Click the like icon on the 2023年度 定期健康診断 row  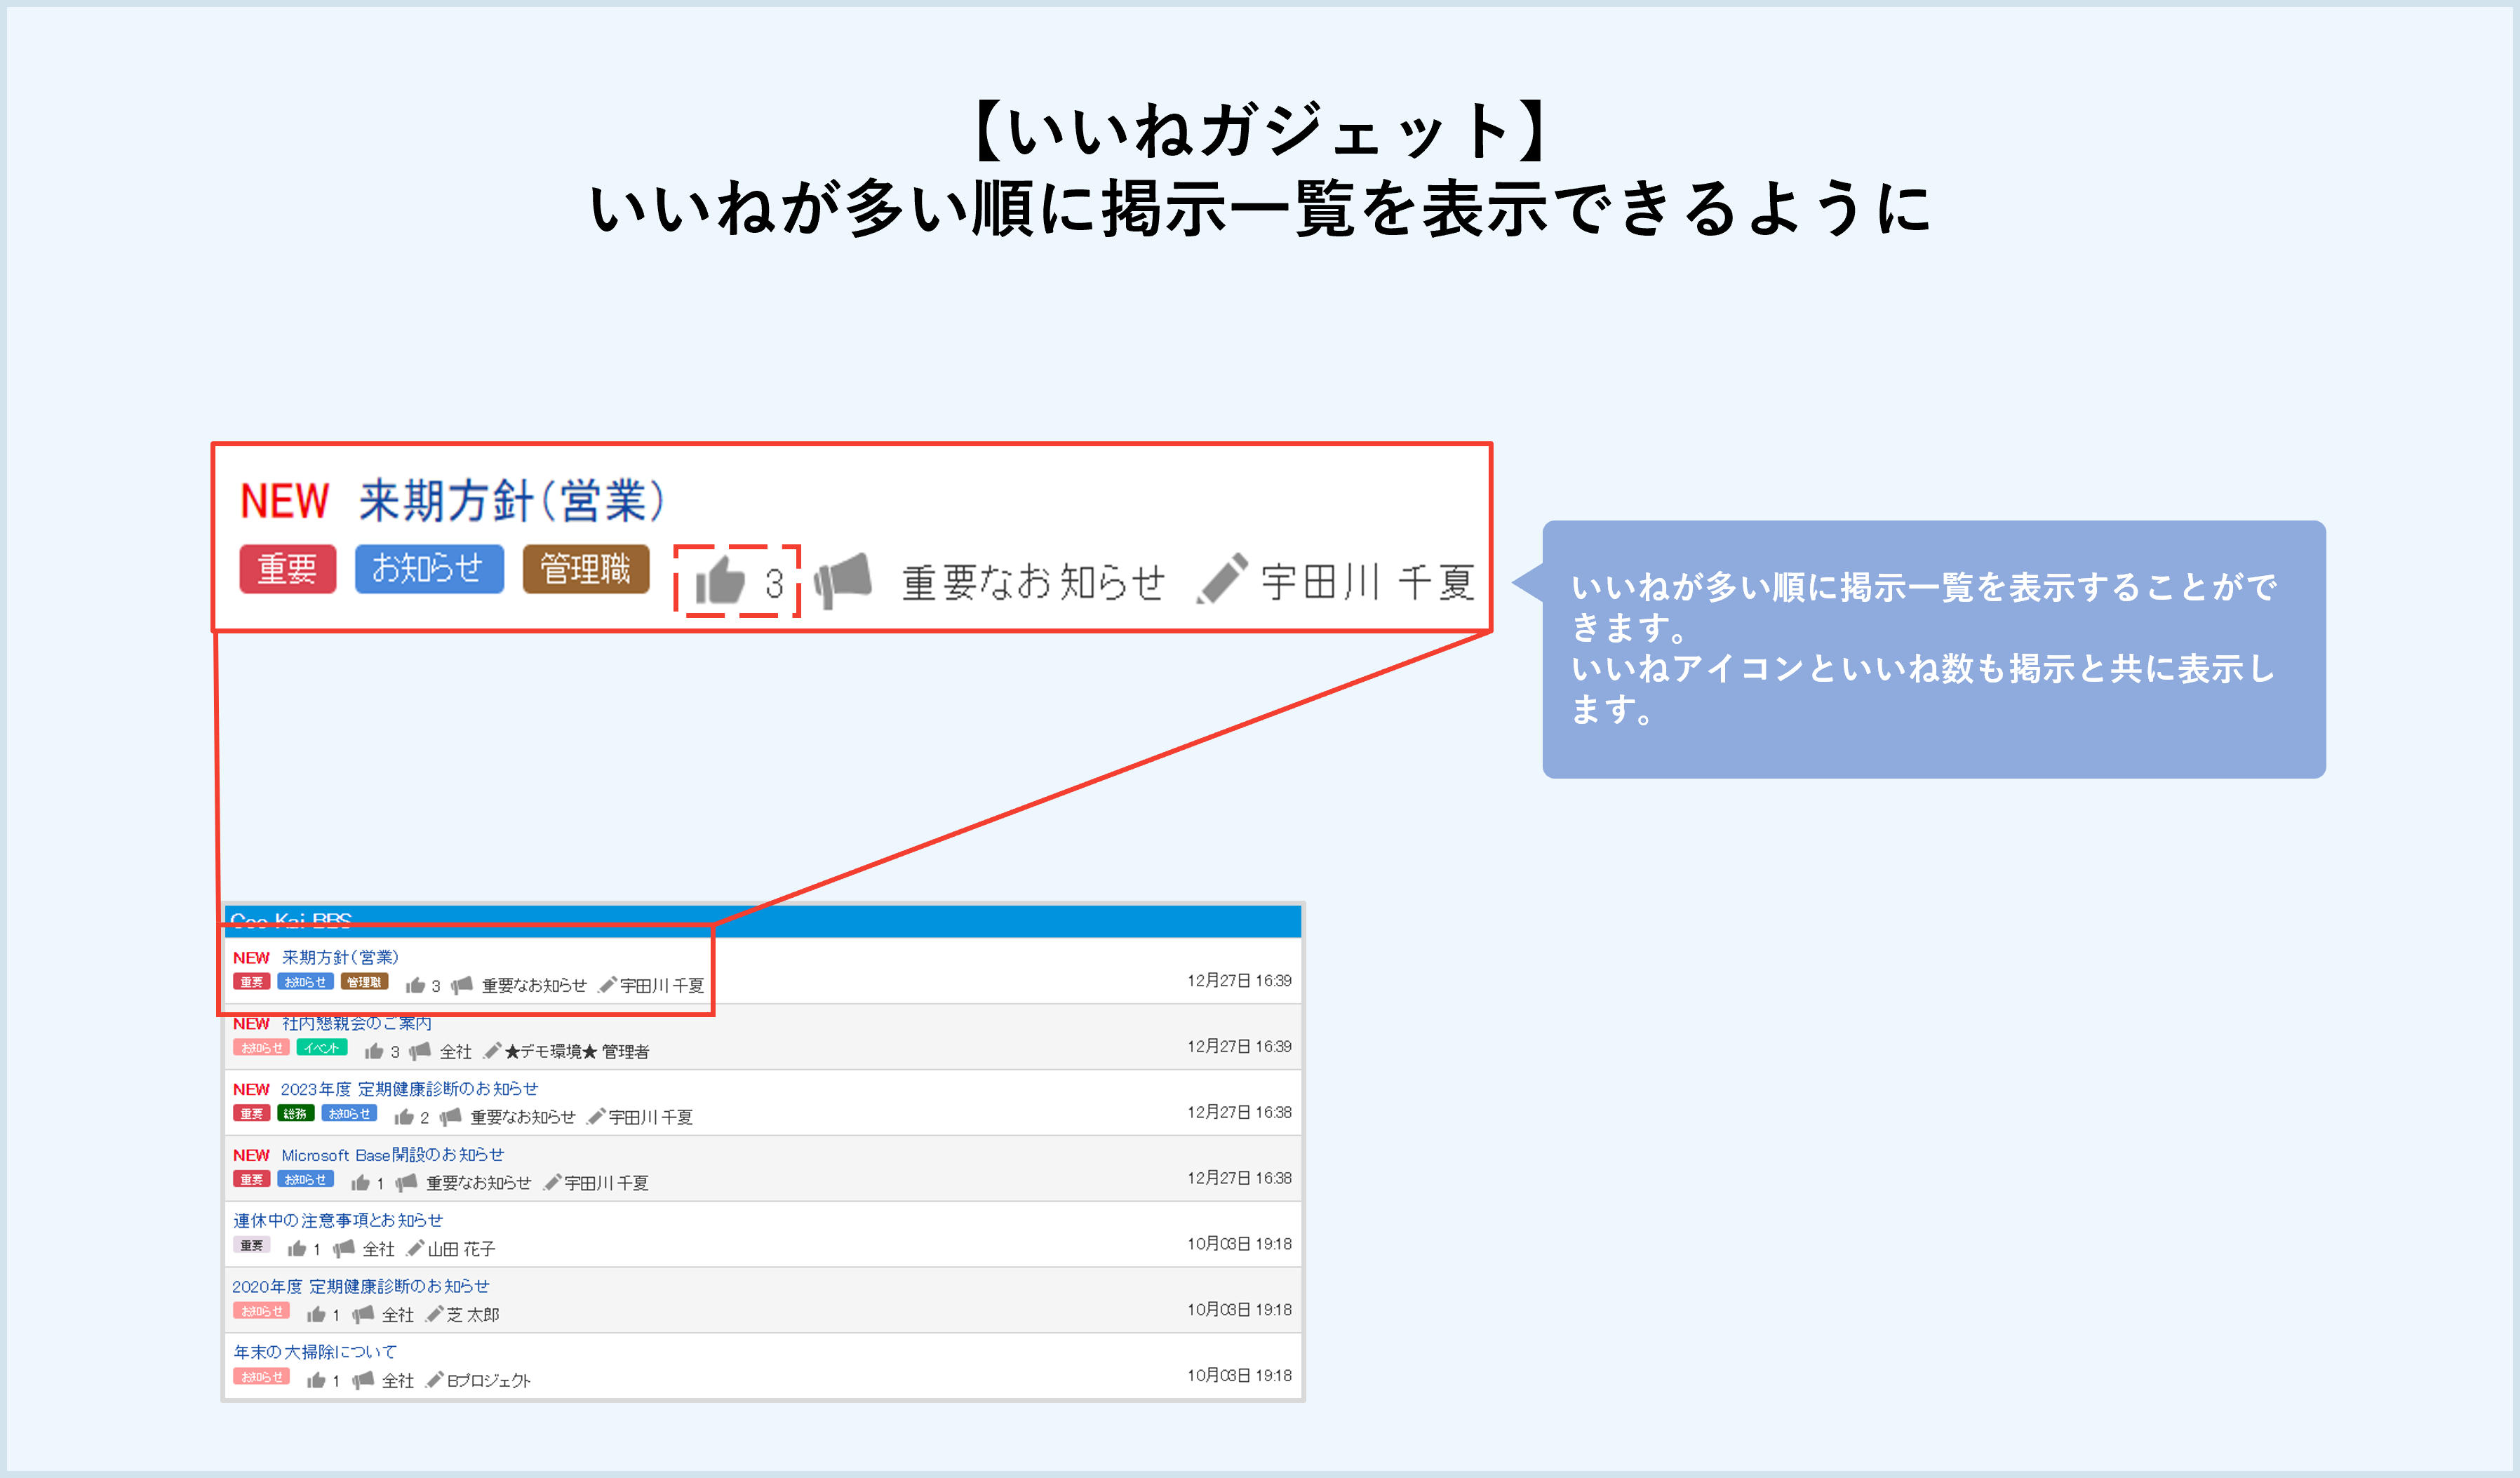pos(404,1117)
